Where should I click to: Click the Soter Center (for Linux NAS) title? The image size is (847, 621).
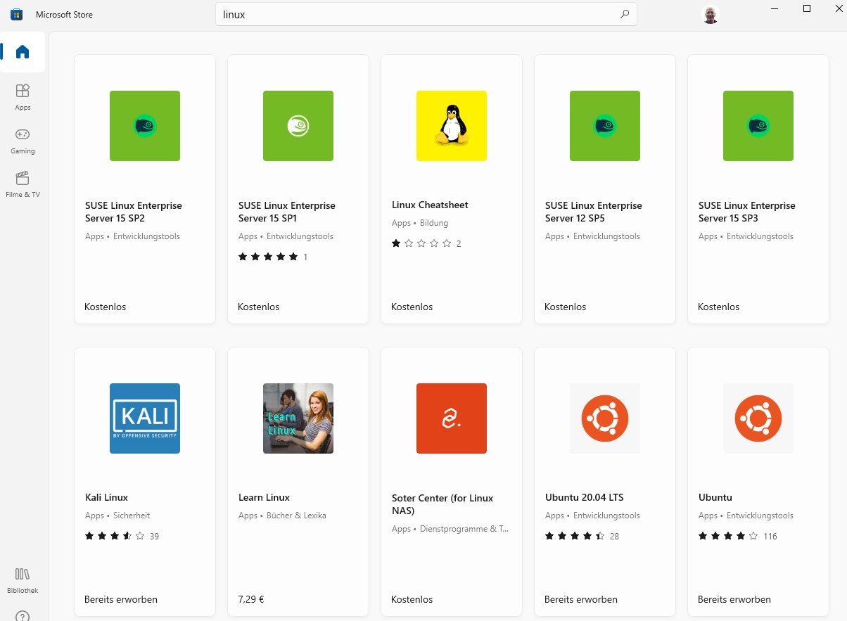click(x=442, y=504)
